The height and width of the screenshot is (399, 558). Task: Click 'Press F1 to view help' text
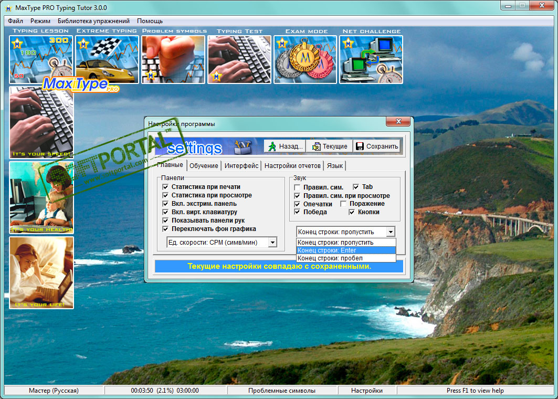click(x=475, y=391)
